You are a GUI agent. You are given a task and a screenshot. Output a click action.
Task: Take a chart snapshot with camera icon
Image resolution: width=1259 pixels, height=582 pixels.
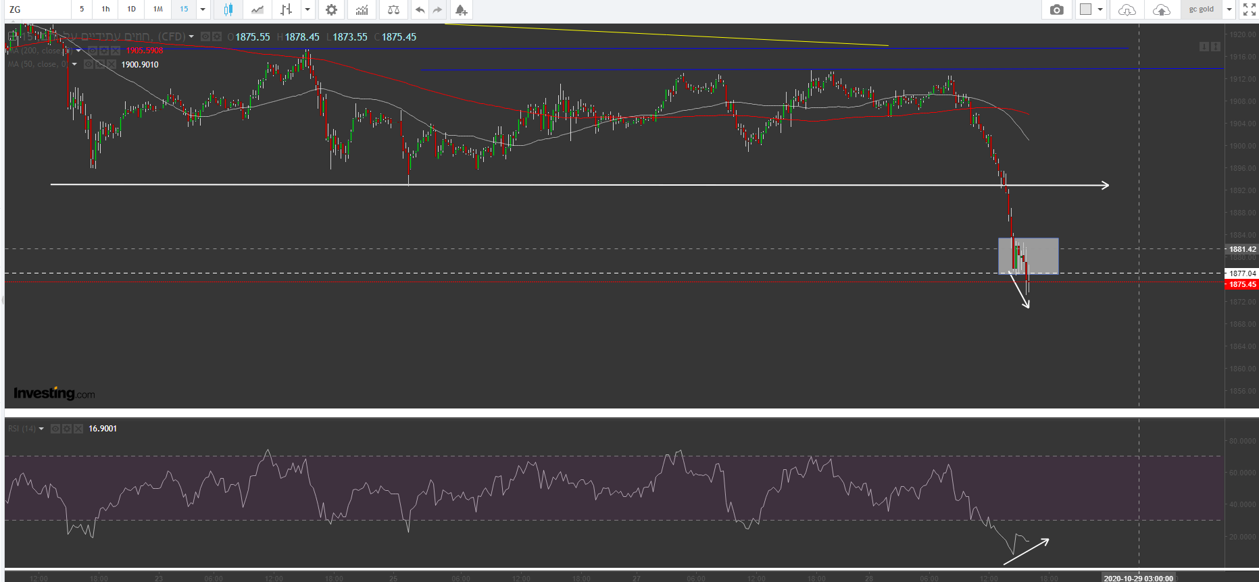point(1056,9)
